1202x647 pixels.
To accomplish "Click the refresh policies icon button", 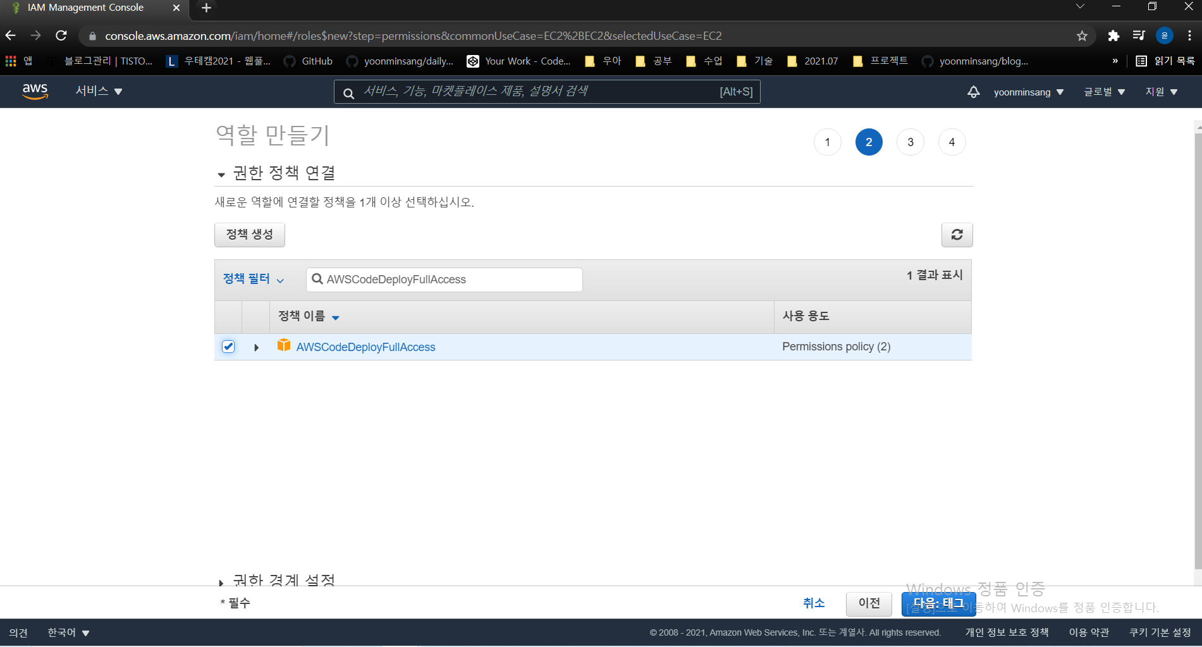I will [x=957, y=235].
